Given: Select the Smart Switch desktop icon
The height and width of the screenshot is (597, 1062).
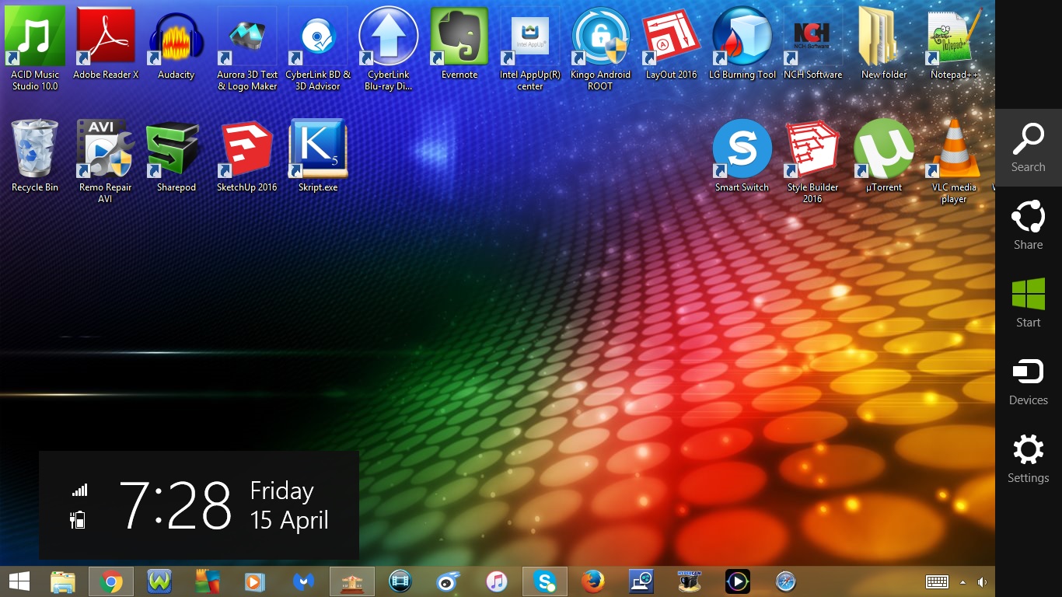Looking at the screenshot, I should click(x=742, y=156).
